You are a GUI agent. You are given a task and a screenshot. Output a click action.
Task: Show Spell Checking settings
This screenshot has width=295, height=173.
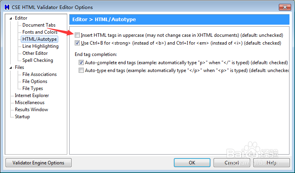37,60
